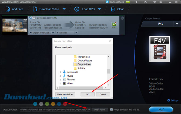
Task: Expand the Load DVD dropdown arrow
Action: (99, 9)
